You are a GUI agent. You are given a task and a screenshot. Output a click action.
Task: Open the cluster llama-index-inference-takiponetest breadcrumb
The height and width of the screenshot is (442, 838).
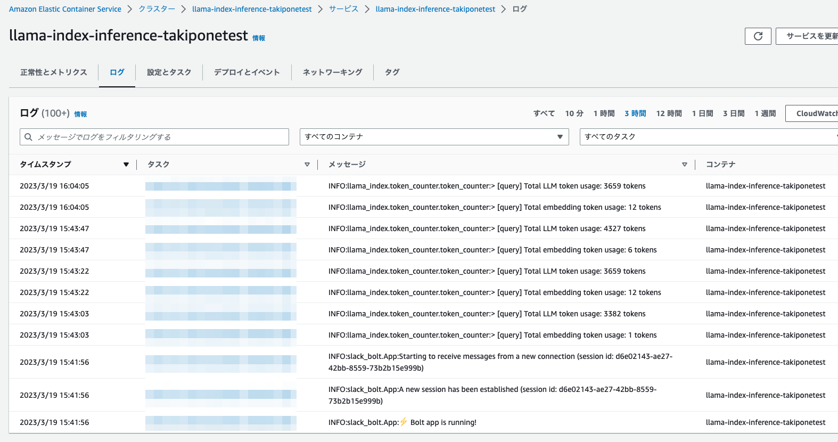[x=252, y=9]
